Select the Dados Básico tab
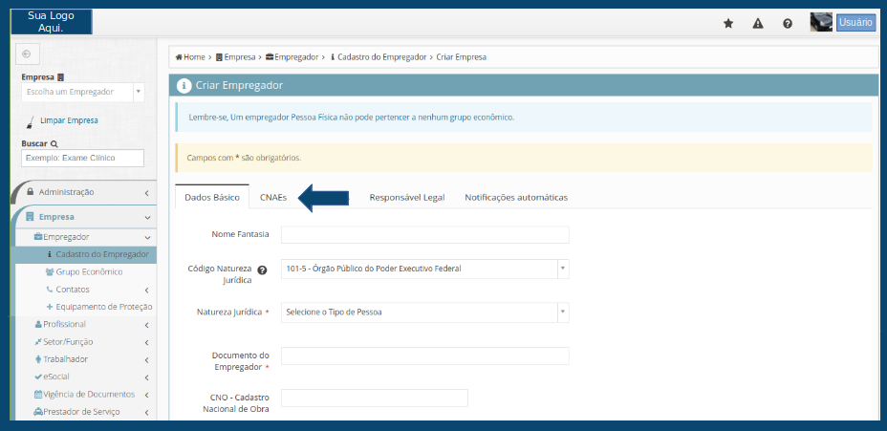The width and height of the screenshot is (887, 431). [x=212, y=198]
